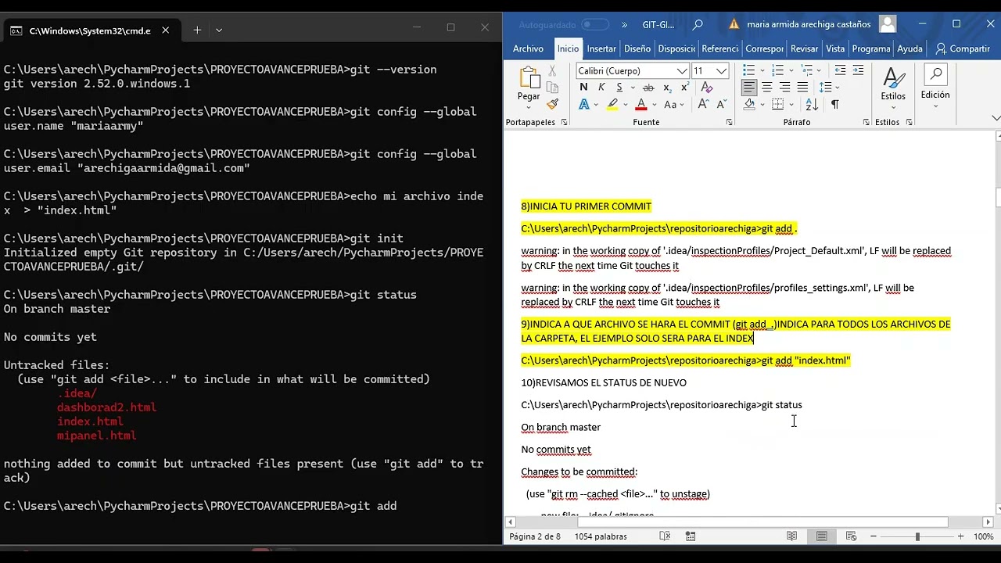
Task: Toggle Cursiva (K) formatting
Action: [601, 87]
